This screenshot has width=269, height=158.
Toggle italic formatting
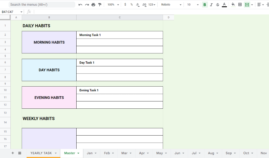[211, 5]
